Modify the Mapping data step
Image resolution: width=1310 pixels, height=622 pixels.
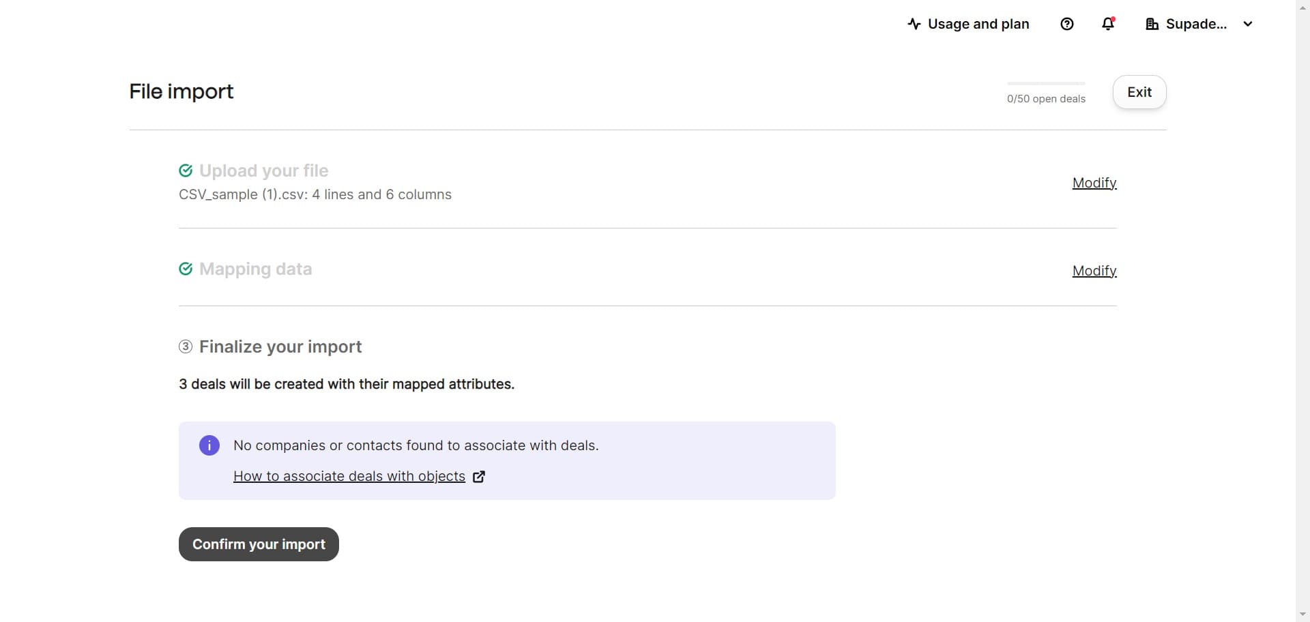click(x=1094, y=271)
